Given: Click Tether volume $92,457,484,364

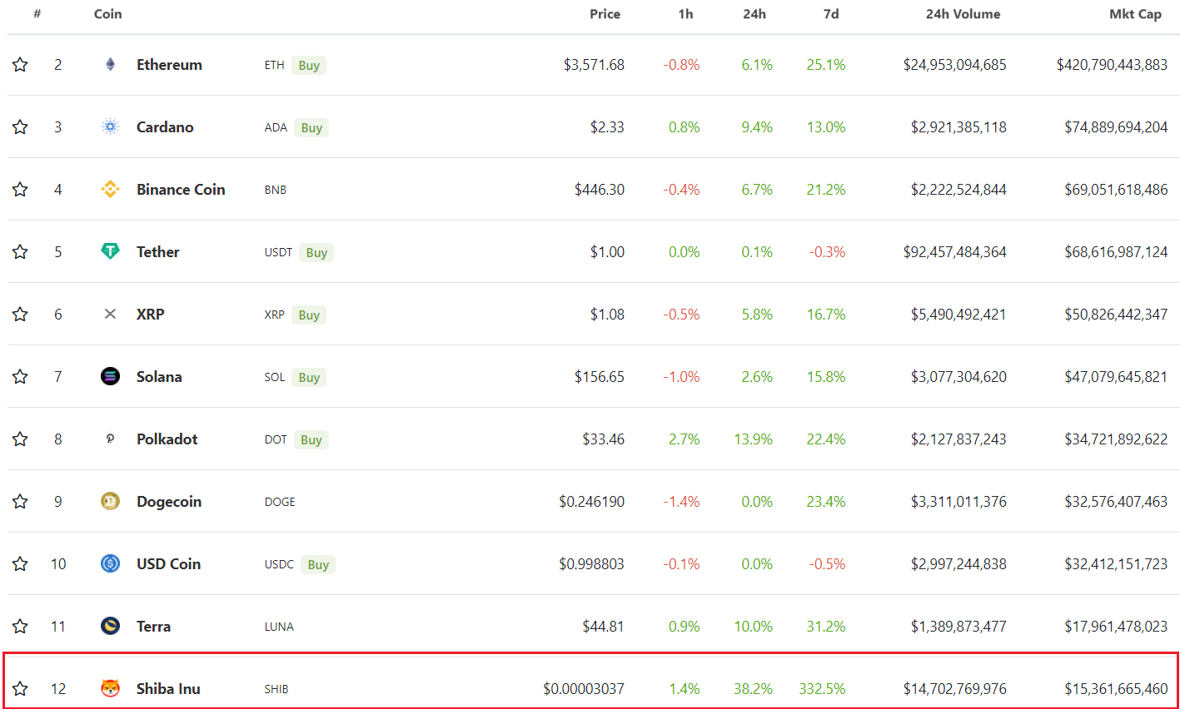Looking at the screenshot, I should [954, 252].
